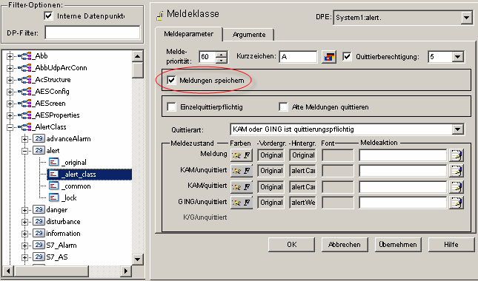Open color/font picker for GING/unquittiert row
The height and width of the screenshot is (281, 478).
click(242, 202)
